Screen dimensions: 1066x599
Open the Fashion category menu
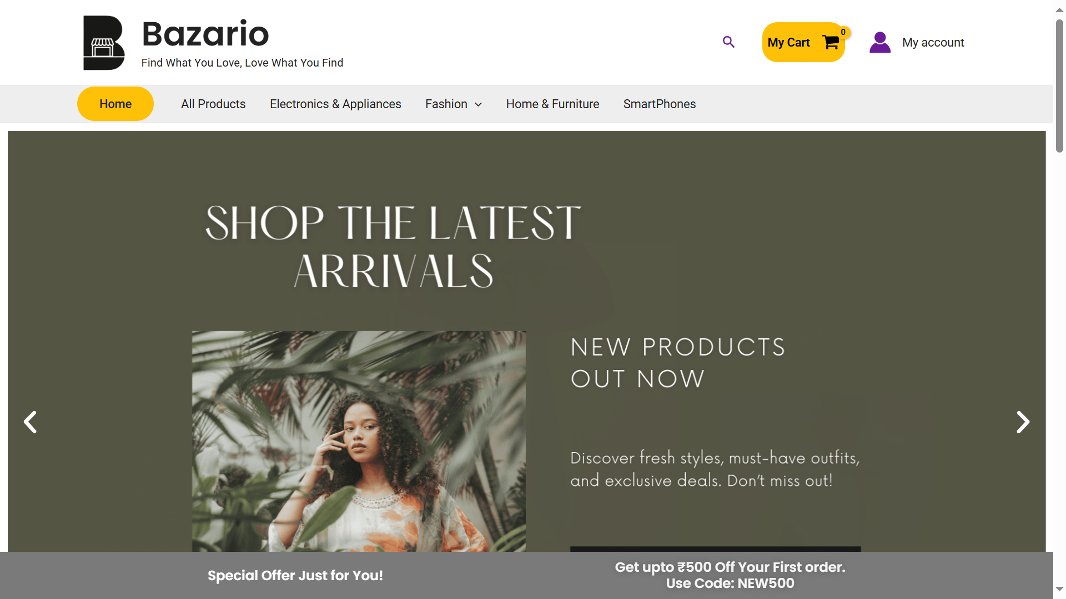click(446, 104)
